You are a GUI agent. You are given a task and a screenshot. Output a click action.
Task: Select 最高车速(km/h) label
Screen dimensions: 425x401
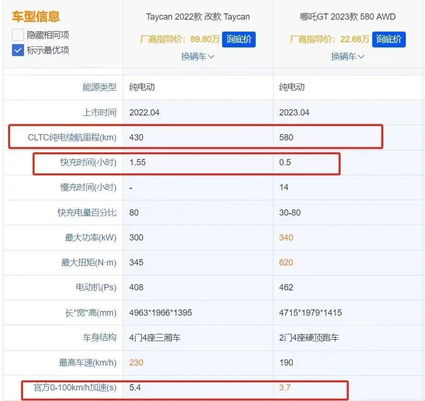pyautogui.click(x=88, y=363)
